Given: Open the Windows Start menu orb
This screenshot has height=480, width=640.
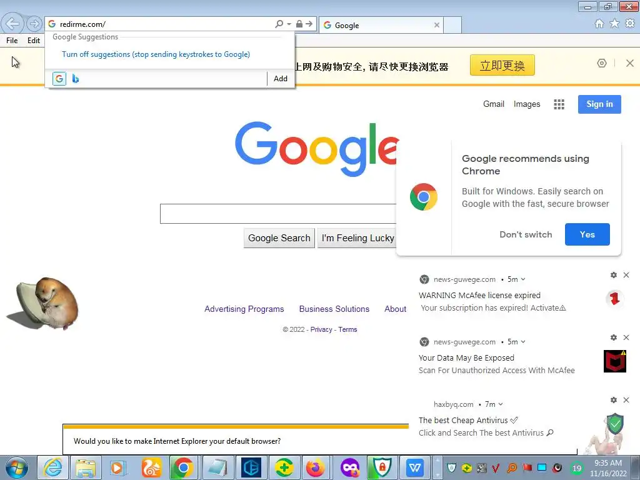Looking at the screenshot, I should click(x=16, y=467).
